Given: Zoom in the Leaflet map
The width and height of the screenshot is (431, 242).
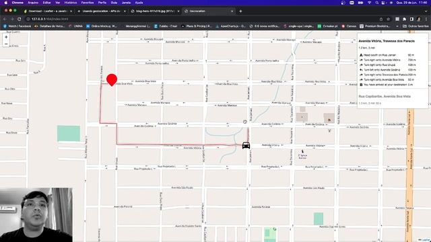Looking at the screenshot, I should tap(6, 37).
